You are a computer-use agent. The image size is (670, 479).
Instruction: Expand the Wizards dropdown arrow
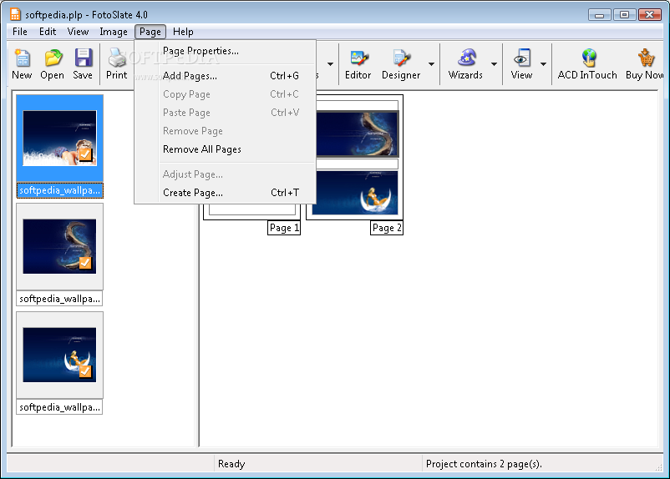494,64
